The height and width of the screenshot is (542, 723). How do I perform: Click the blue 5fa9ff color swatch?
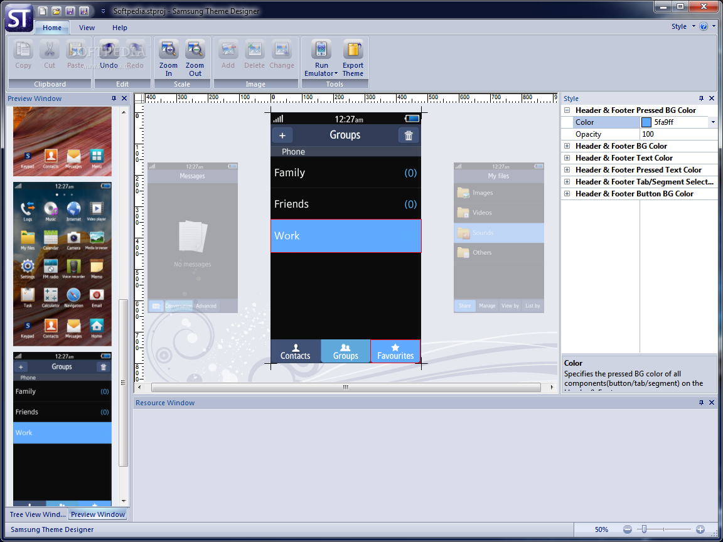(x=646, y=122)
